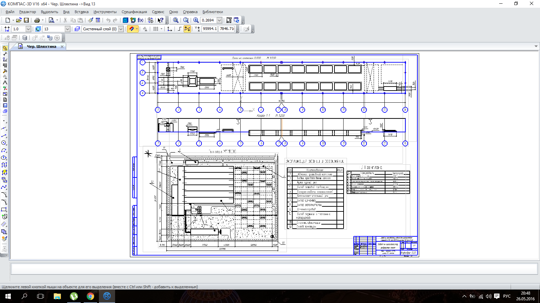
Task: Open the grid options dropdown arrow
Action: (161, 29)
